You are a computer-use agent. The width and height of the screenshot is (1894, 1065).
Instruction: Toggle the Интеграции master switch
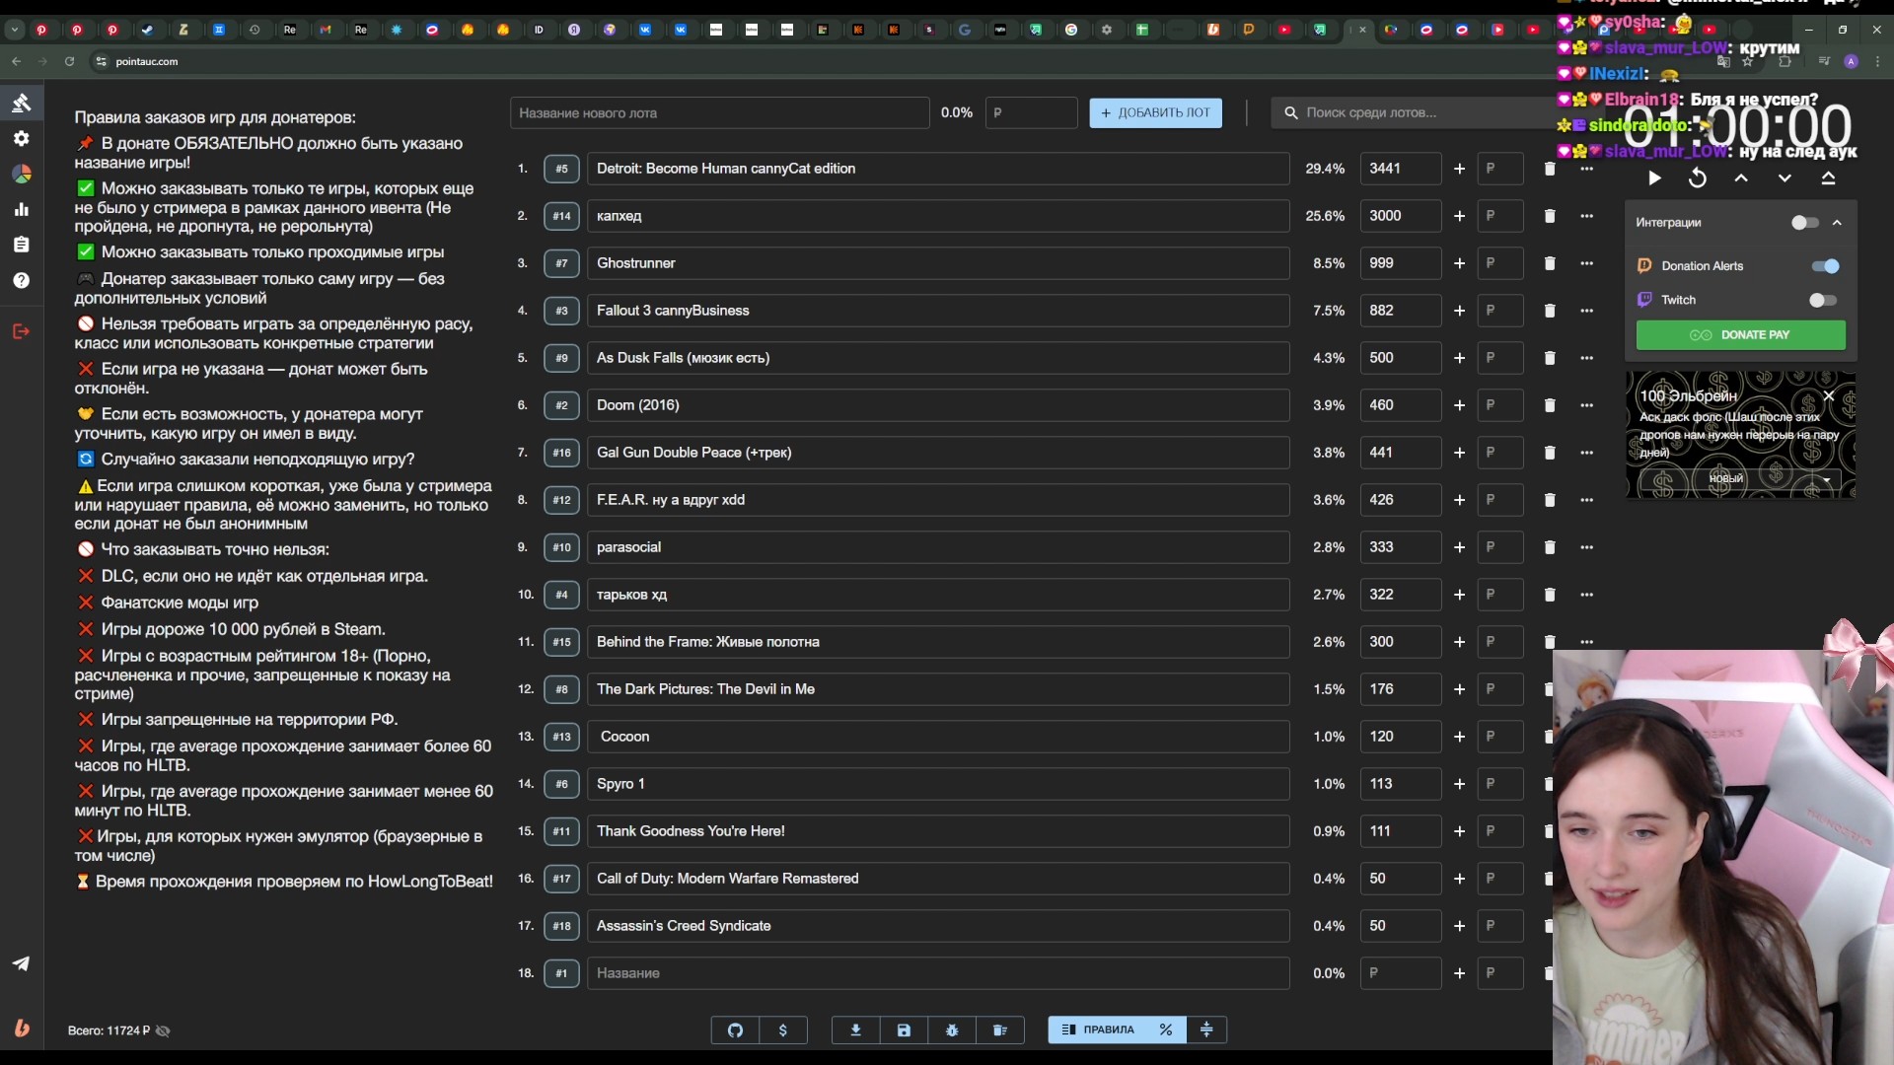[1804, 223]
